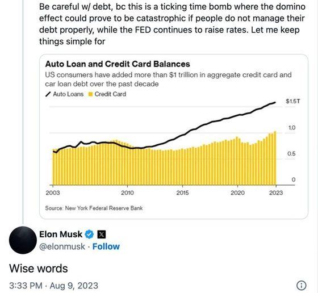Screen dimensions: 318x293
Task: Click Elon Musk's profile avatar
Action: [x=23, y=240]
